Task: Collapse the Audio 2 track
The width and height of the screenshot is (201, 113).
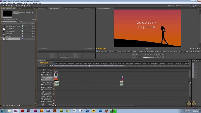Action: pyautogui.click(x=47, y=87)
